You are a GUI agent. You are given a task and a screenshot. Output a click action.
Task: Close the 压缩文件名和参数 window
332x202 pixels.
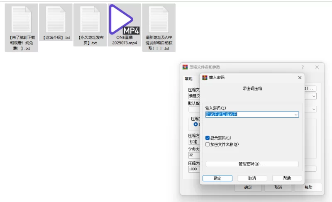pos(317,67)
